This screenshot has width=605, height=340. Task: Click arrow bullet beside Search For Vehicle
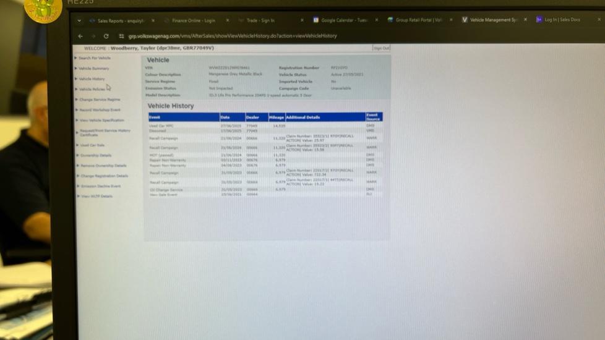[75, 58]
